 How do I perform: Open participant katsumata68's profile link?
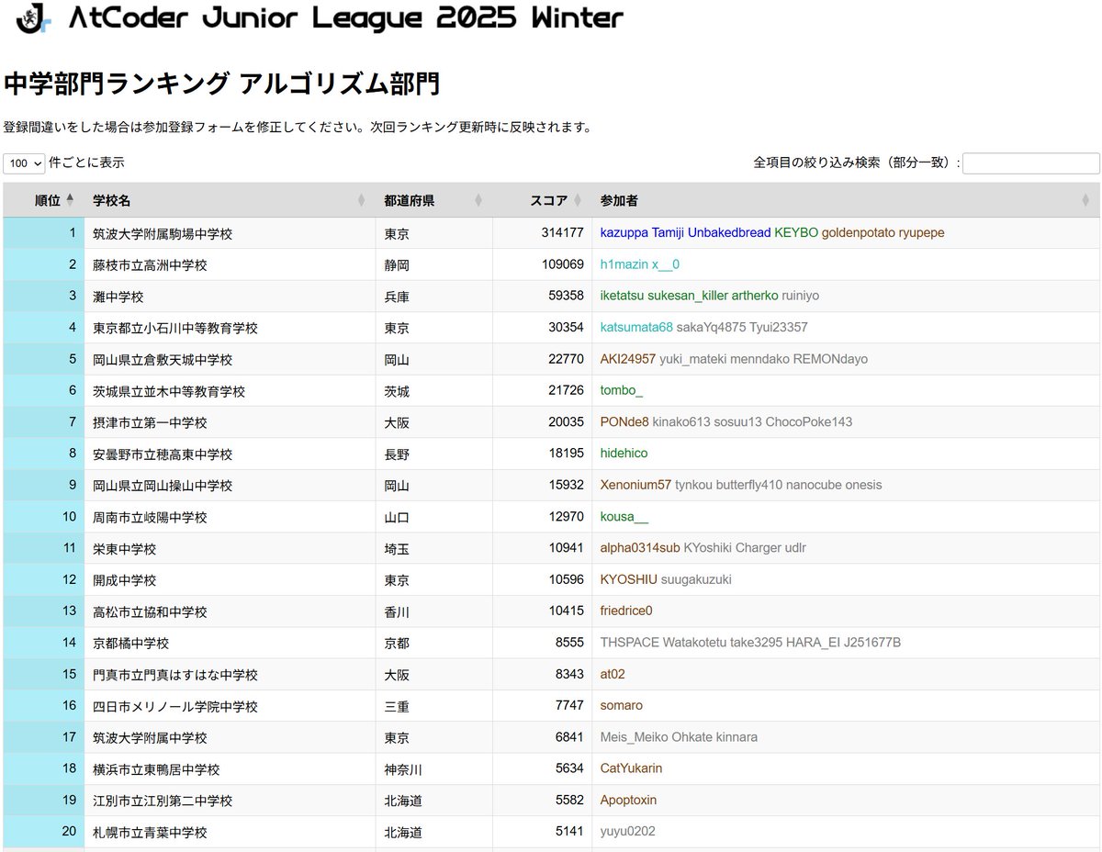click(636, 327)
